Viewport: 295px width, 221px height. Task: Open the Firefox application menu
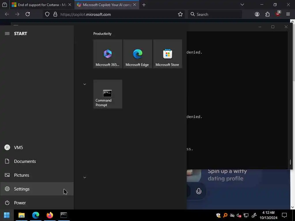pyautogui.click(x=288, y=14)
